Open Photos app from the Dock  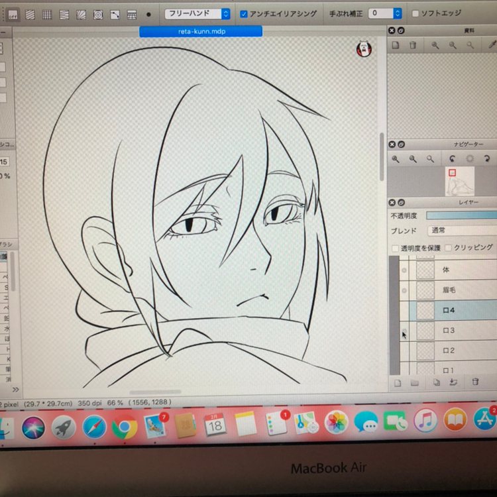coord(336,422)
